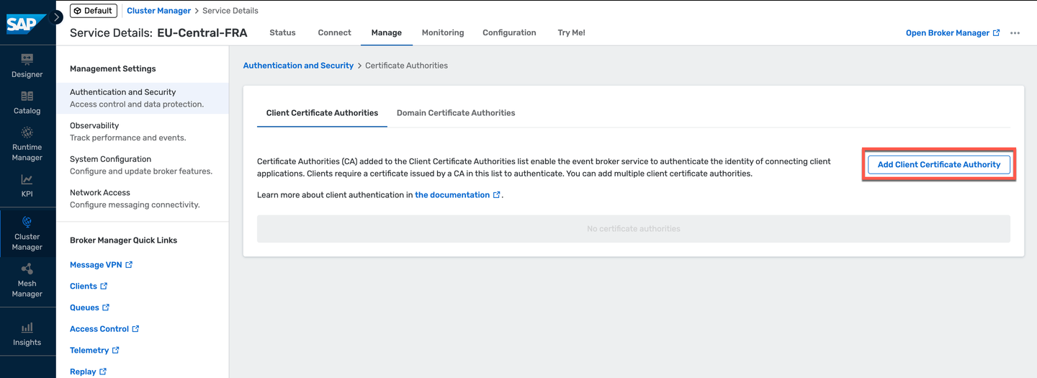Open Access Control quick link
1037x378 pixels.
click(x=99, y=329)
